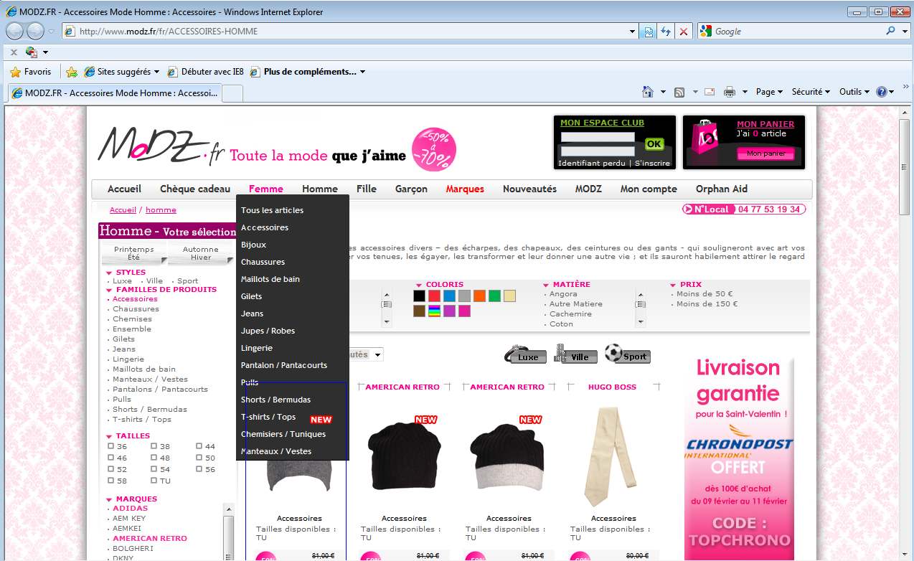Check the size 52 checkbox
This screenshot has height=561, width=914.
pos(111,469)
